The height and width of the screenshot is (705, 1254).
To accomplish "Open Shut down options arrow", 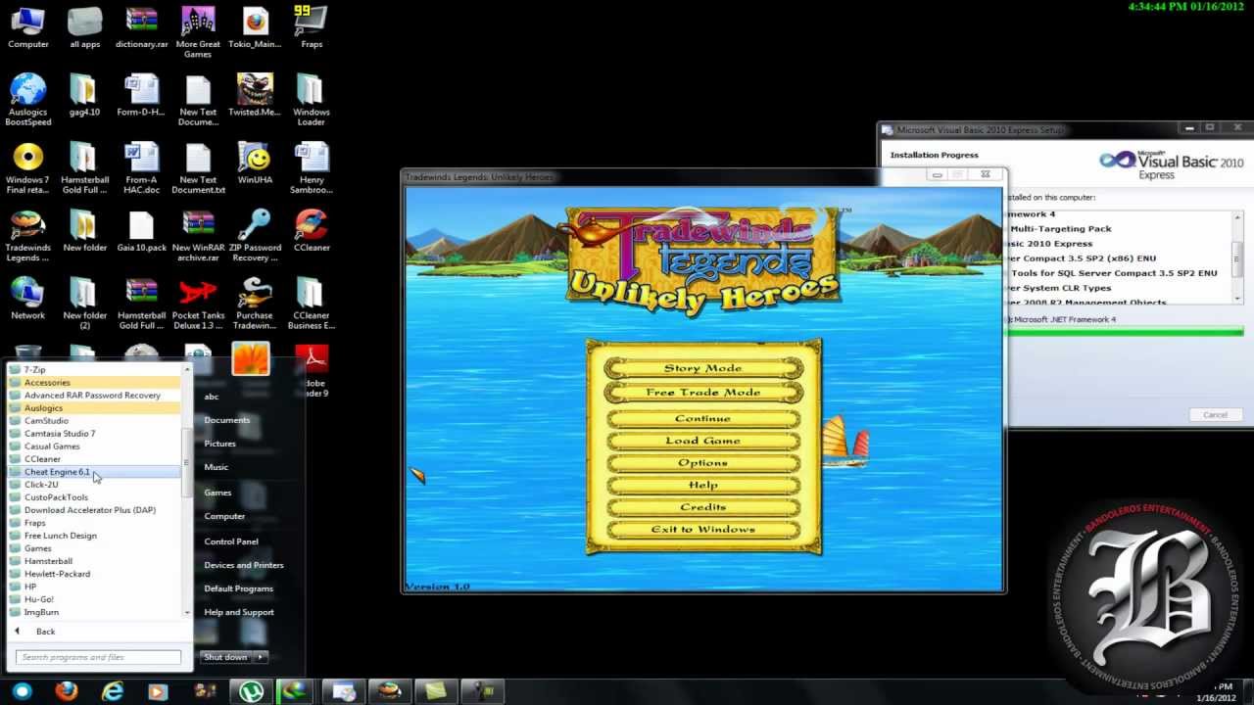I will click(x=262, y=657).
